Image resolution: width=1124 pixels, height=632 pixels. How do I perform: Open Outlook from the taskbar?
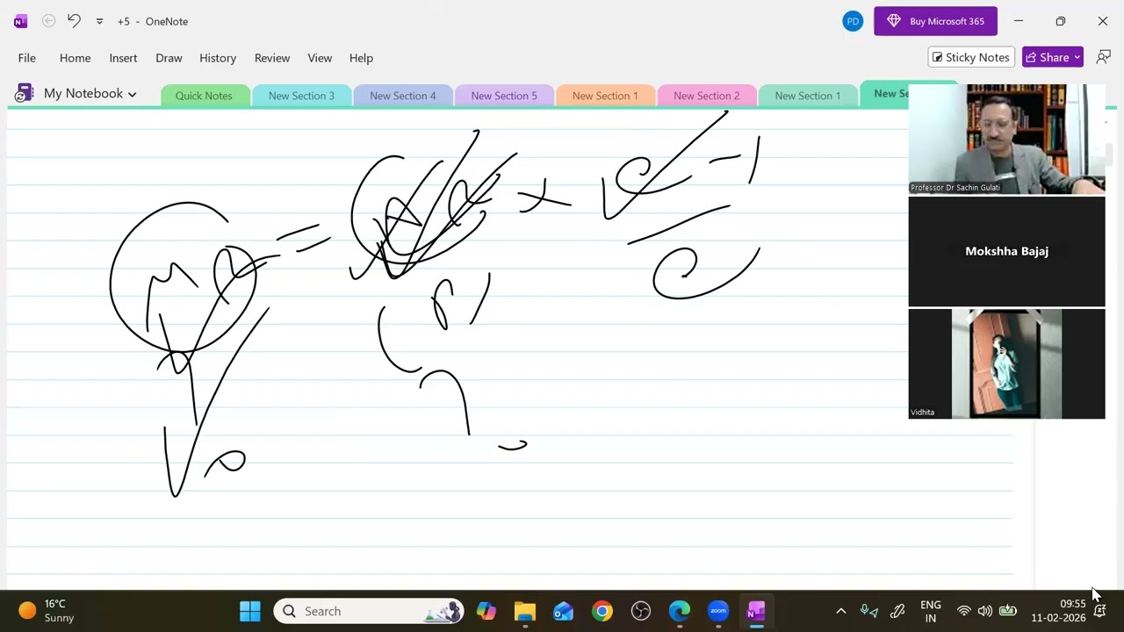pyautogui.click(x=564, y=611)
